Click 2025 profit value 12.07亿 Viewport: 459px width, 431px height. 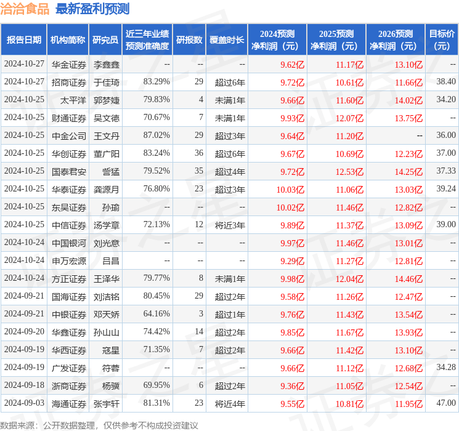click(349, 118)
